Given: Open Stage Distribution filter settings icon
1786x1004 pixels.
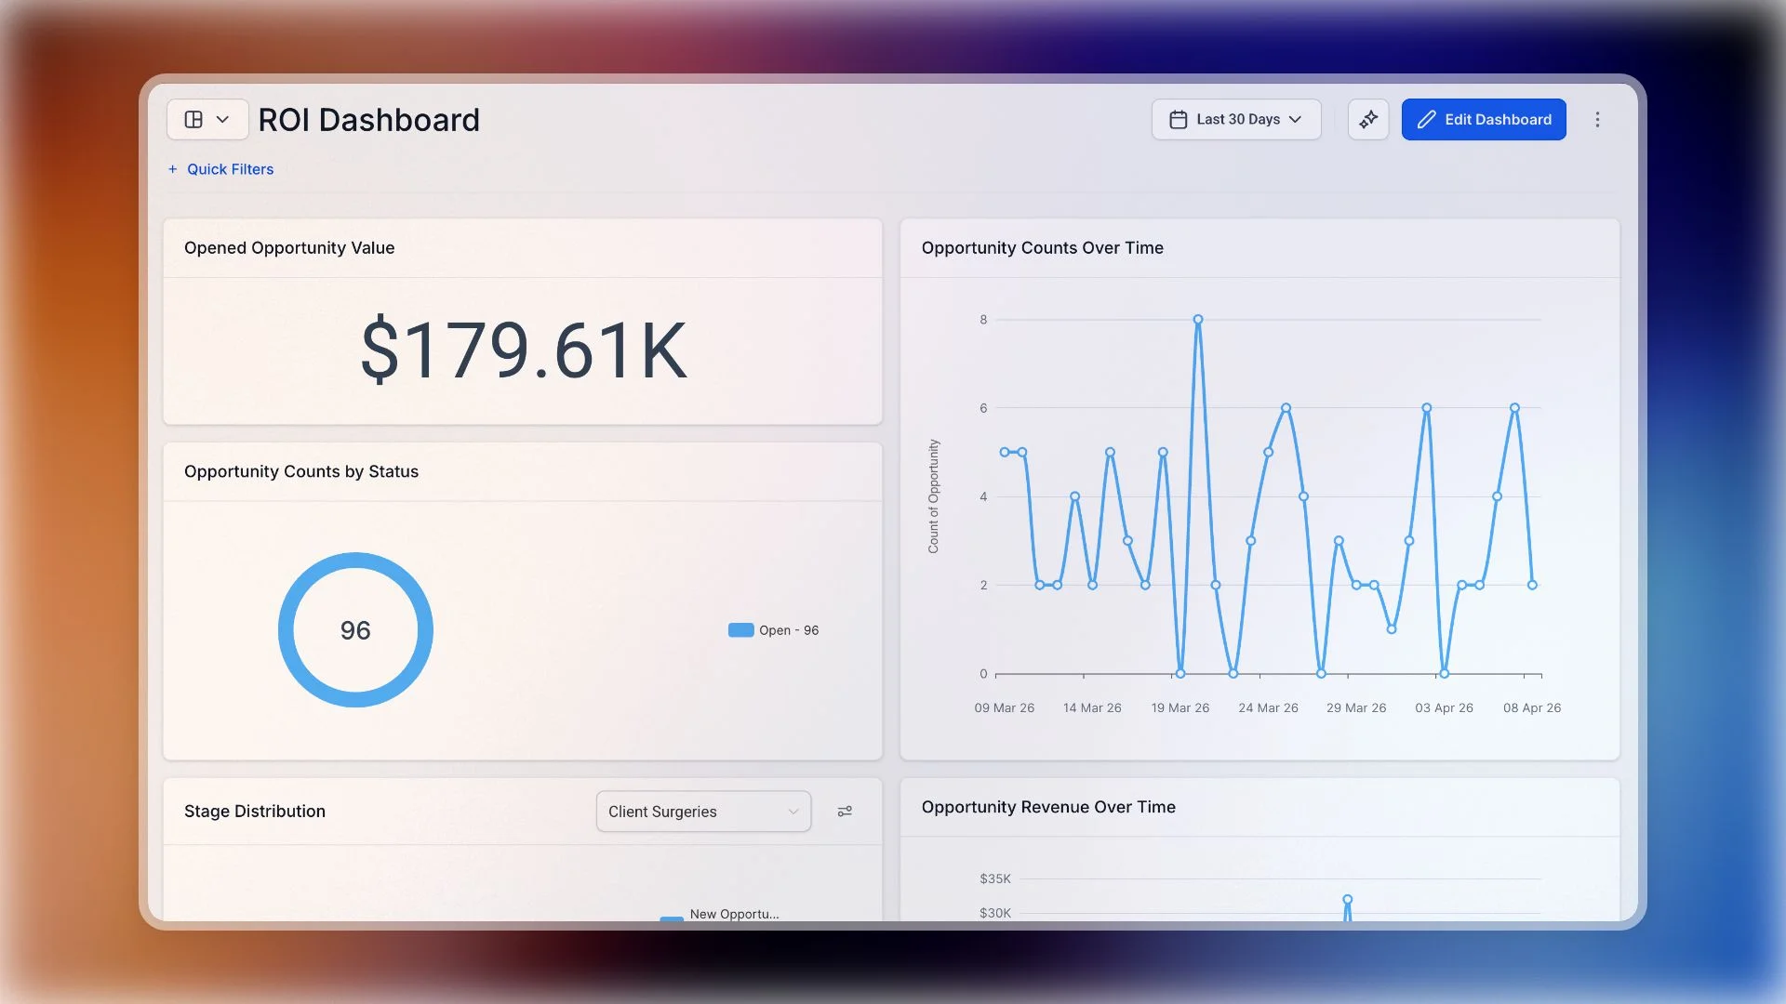Looking at the screenshot, I should (x=845, y=812).
